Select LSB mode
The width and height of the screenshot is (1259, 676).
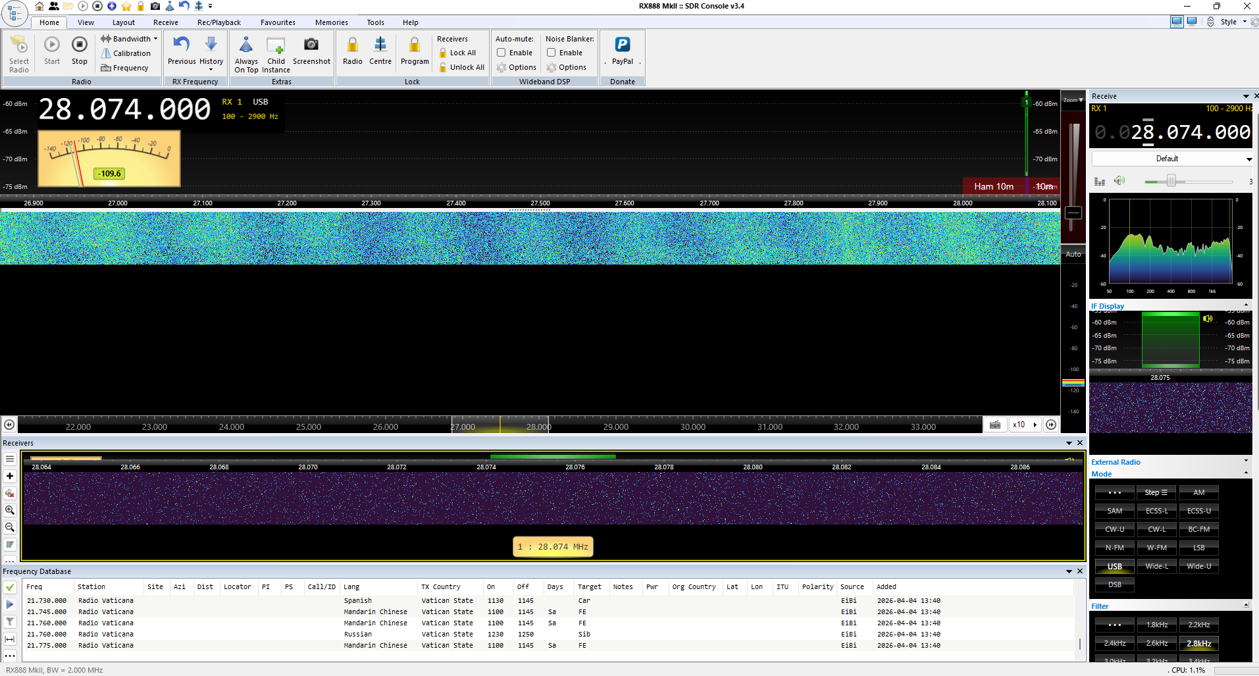point(1199,548)
